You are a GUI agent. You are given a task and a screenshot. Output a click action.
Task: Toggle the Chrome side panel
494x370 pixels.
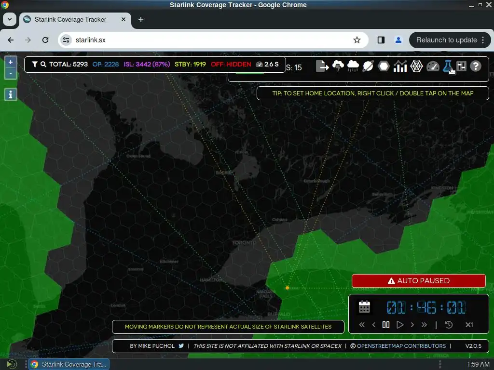coord(381,40)
